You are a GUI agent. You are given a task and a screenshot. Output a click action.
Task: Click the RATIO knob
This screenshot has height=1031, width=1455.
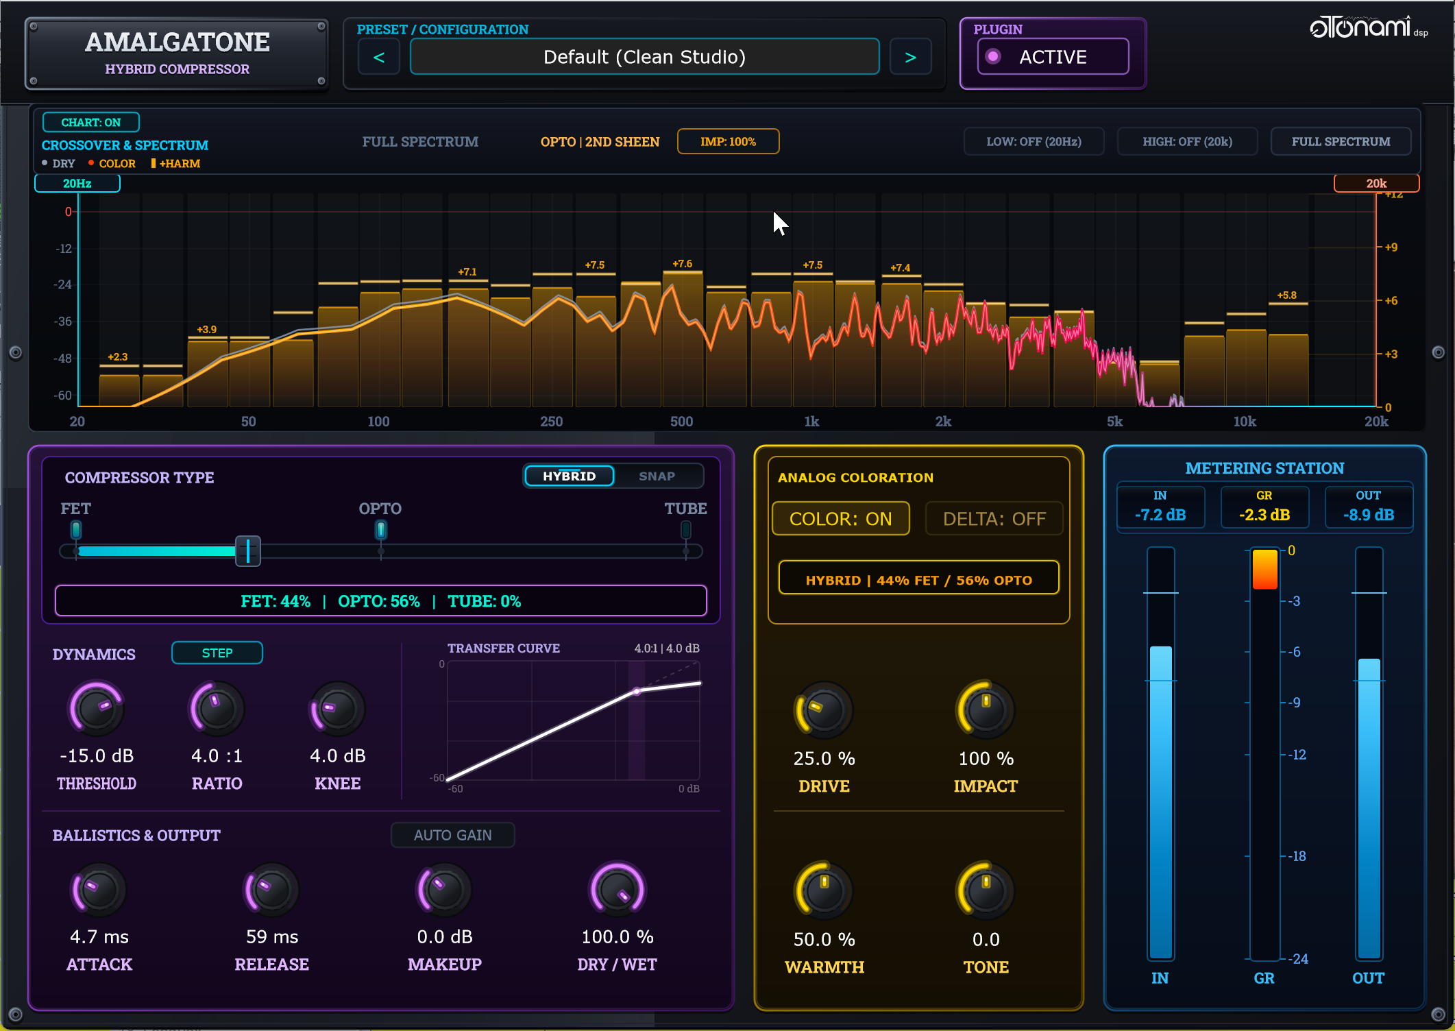pyautogui.click(x=217, y=708)
